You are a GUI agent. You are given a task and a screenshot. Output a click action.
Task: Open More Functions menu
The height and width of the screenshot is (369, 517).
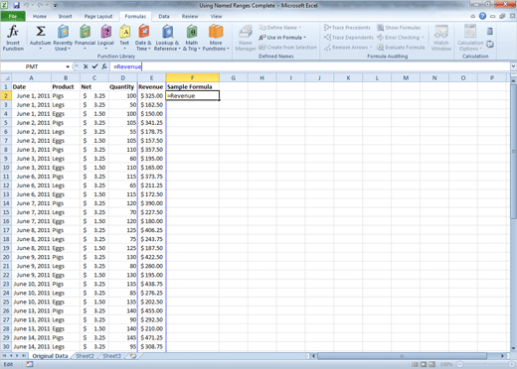[x=216, y=38]
